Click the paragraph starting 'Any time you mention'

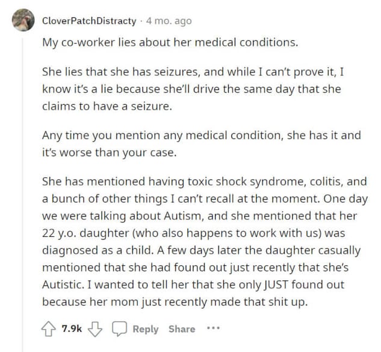pos(202,144)
